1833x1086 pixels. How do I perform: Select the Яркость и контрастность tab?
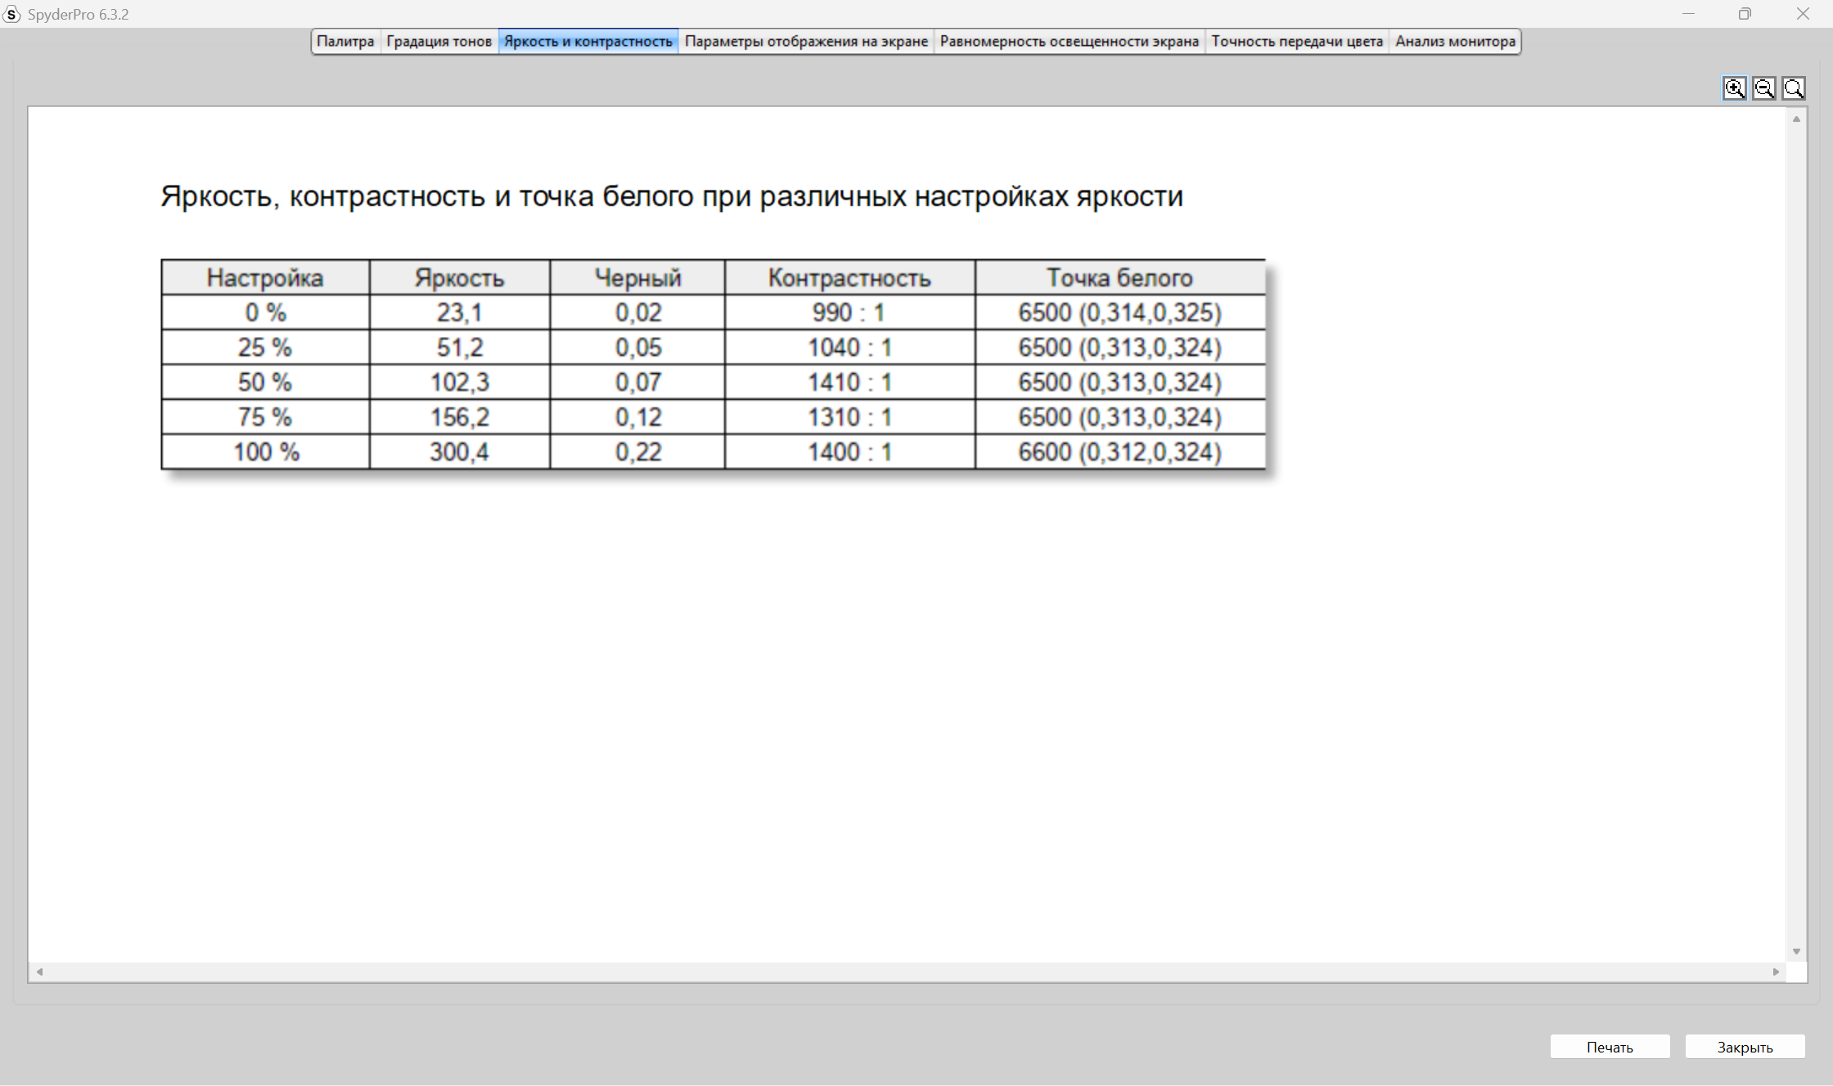588,41
